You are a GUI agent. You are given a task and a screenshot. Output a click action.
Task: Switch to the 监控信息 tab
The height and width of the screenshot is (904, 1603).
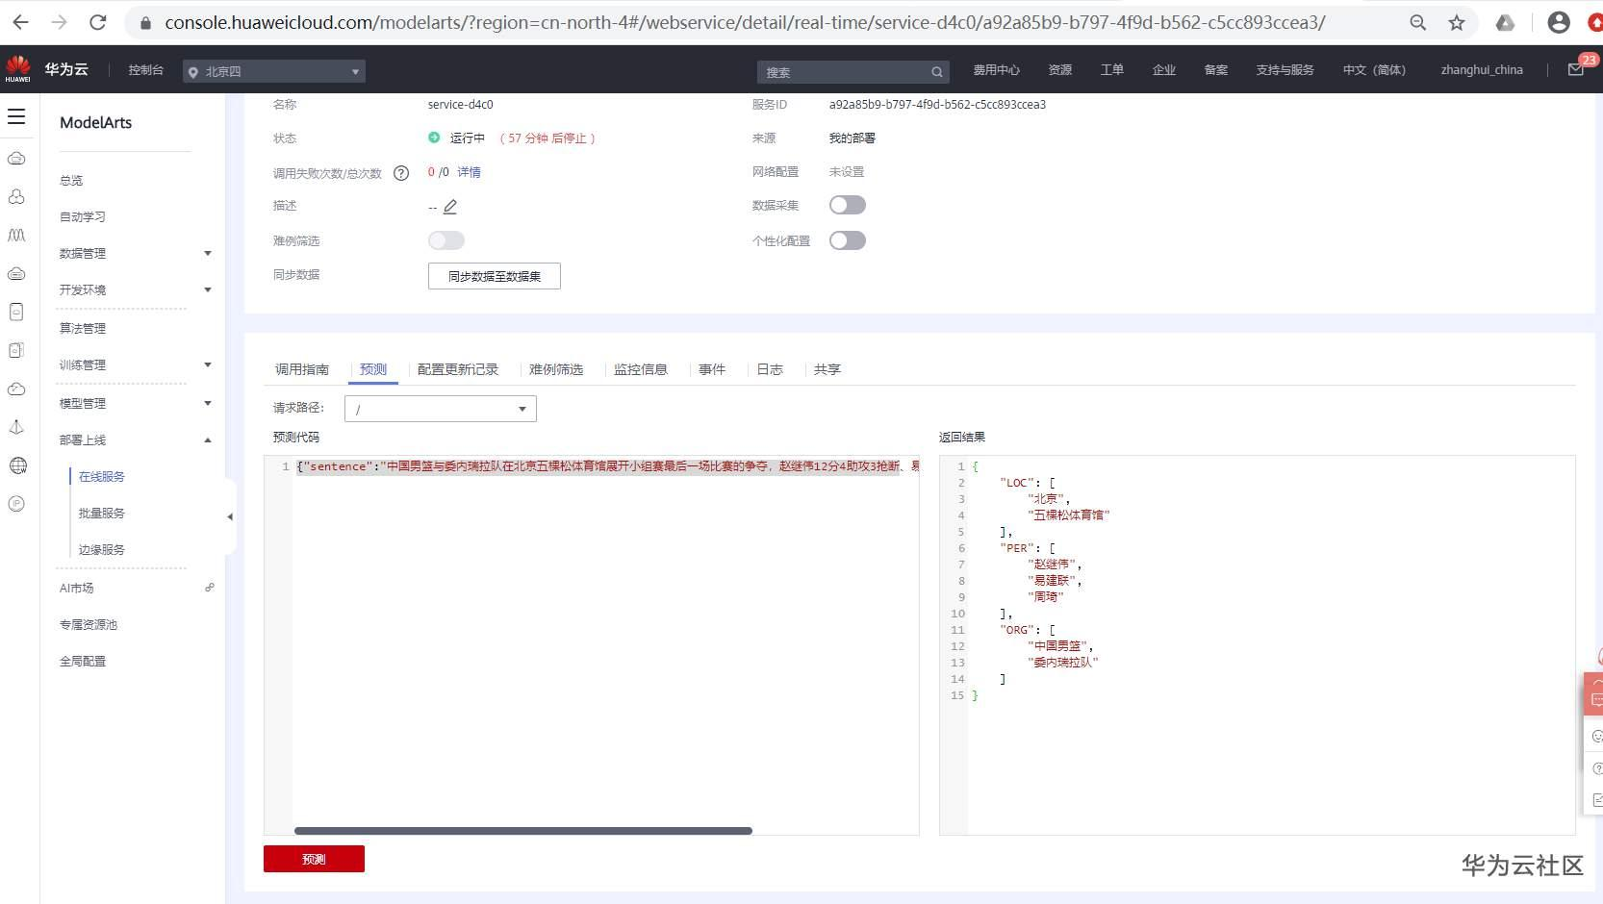[x=641, y=369]
